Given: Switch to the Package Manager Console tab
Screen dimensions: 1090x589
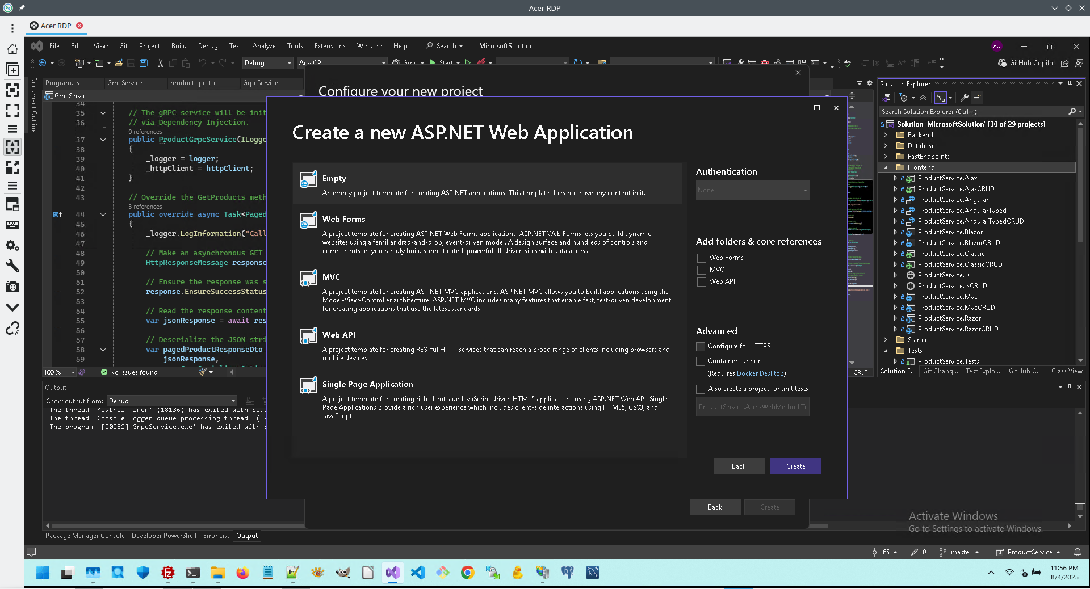Looking at the screenshot, I should (85, 536).
